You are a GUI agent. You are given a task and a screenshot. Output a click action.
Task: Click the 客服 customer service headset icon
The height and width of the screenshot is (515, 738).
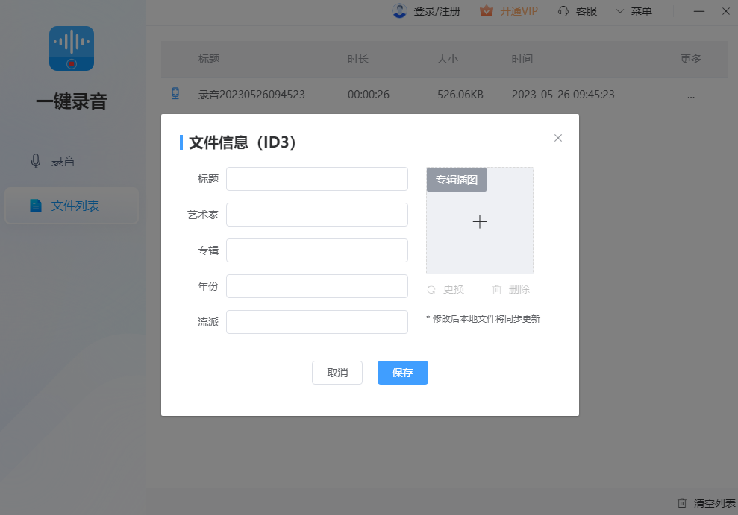565,11
